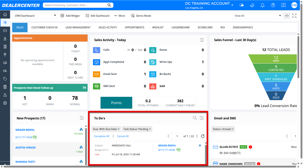The height and width of the screenshot is (168, 303).
Task: Expand the View All dropdown
Action: (x=280, y=16)
